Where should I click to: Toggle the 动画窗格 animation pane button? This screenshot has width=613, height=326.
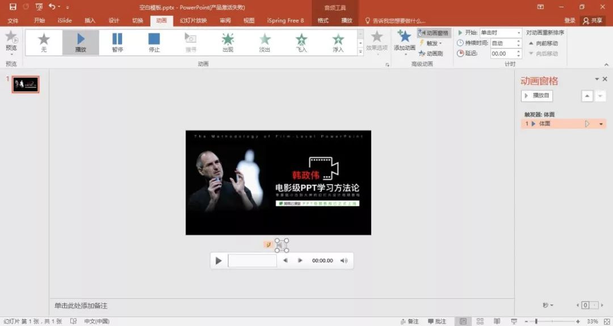click(x=434, y=33)
